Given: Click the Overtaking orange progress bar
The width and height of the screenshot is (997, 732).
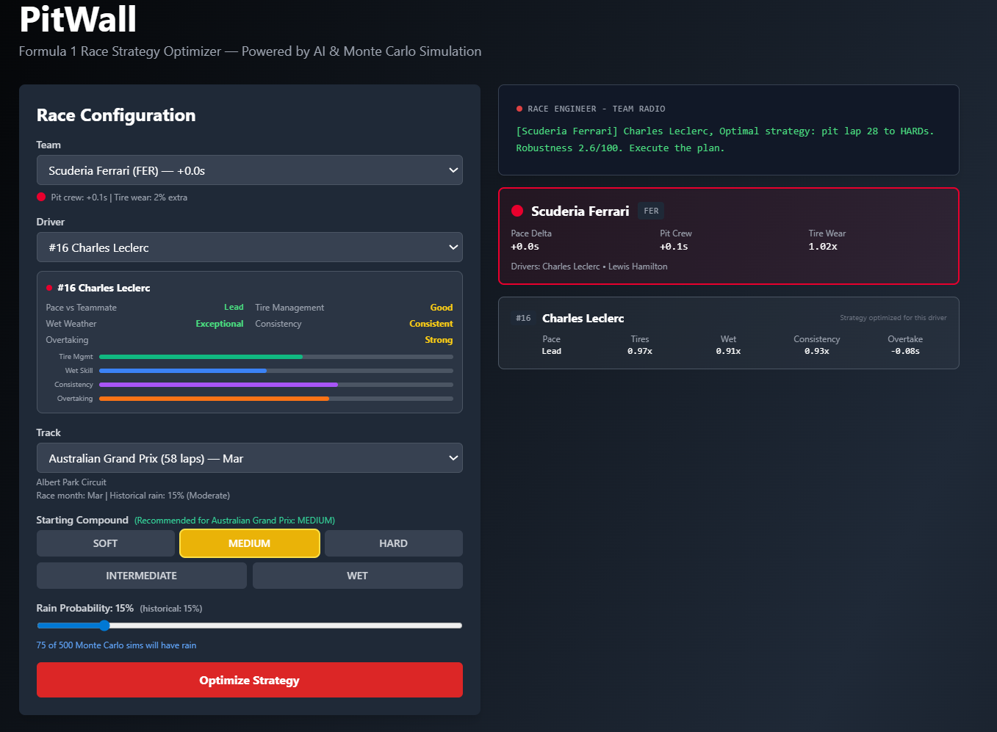Looking at the screenshot, I should coord(214,399).
